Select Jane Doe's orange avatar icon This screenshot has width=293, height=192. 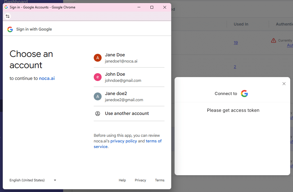(x=98, y=58)
